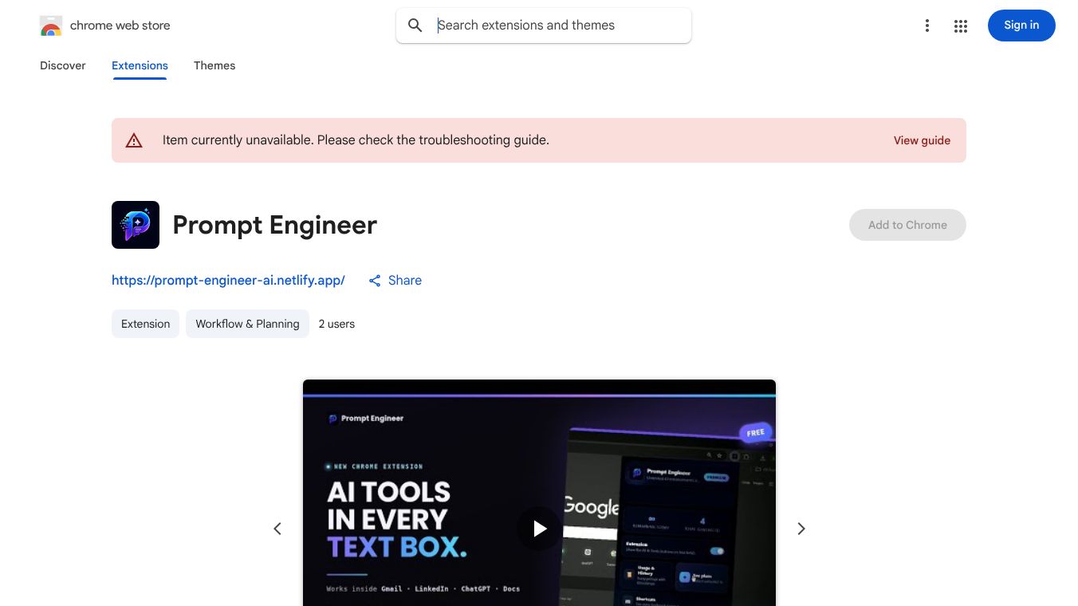The width and height of the screenshot is (1078, 606).
Task: Click the Workflow & Planning chip
Action: tap(247, 324)
